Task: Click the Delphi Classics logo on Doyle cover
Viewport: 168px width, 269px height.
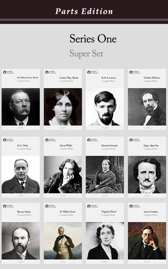Action: tap(8, 72)
